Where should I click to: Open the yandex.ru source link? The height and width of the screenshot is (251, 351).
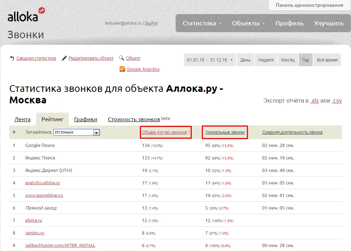[x=35, y=233]
